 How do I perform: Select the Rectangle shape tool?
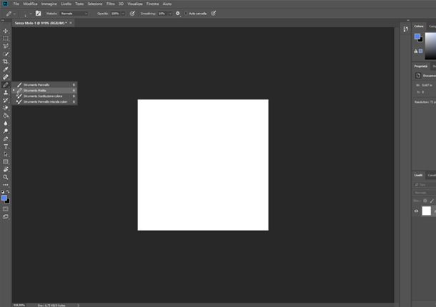(6, 161)
